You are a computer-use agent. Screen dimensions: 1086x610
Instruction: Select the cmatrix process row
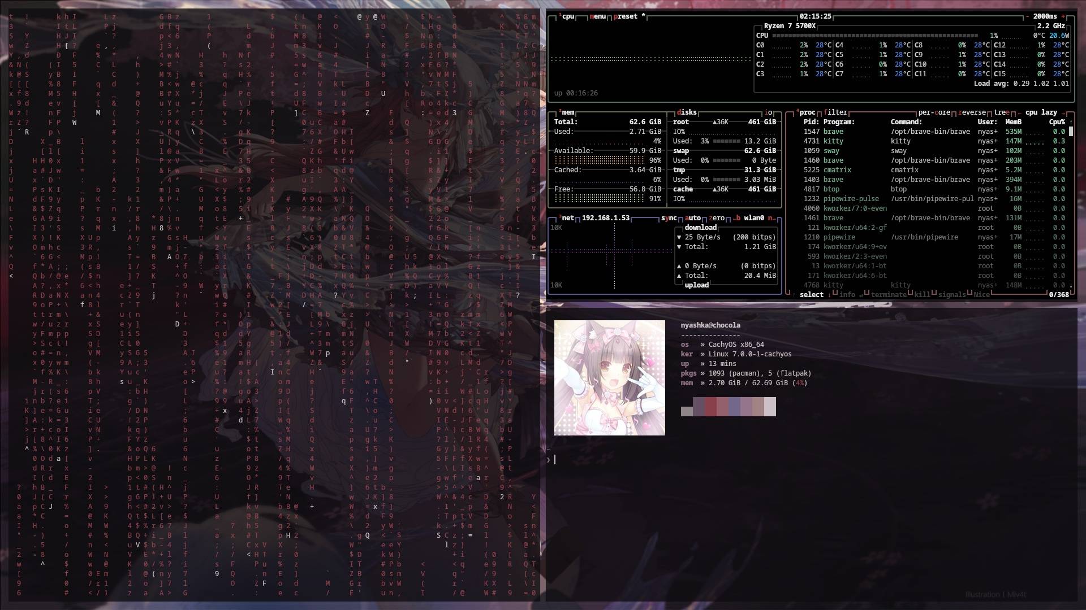934,170
